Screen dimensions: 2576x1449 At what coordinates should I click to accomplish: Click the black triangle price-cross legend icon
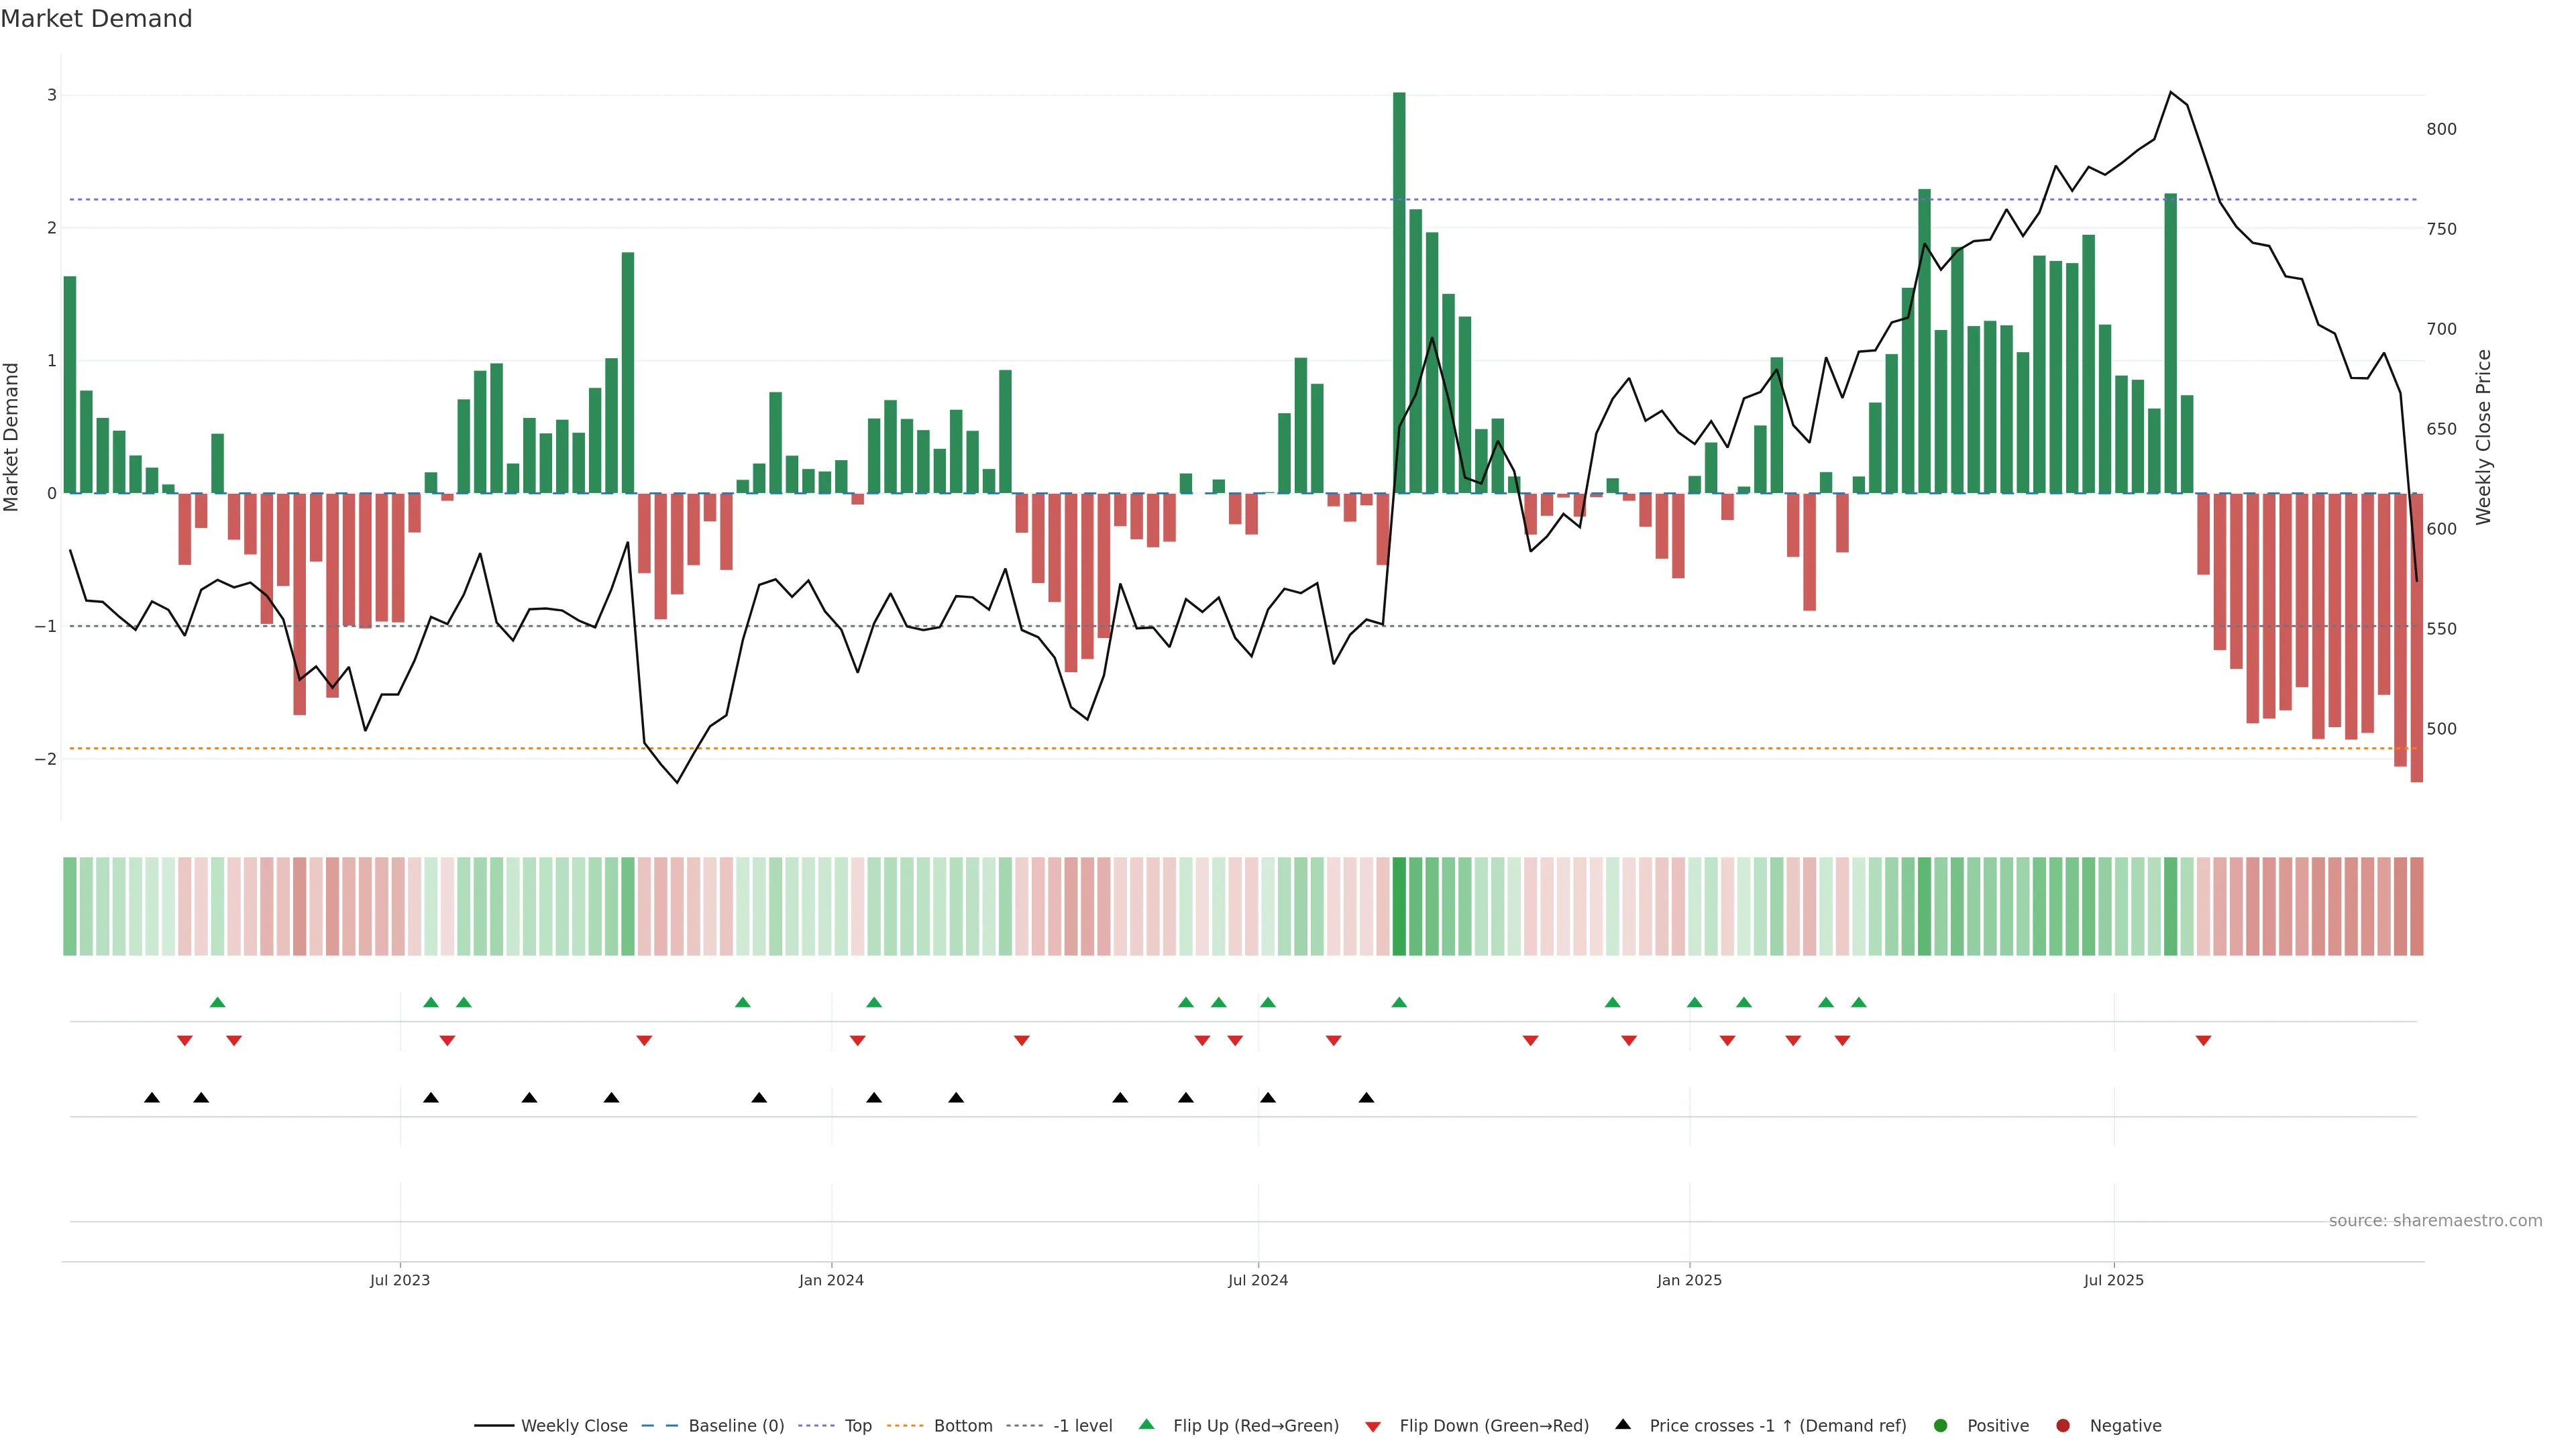(x=1623, y=1424)
